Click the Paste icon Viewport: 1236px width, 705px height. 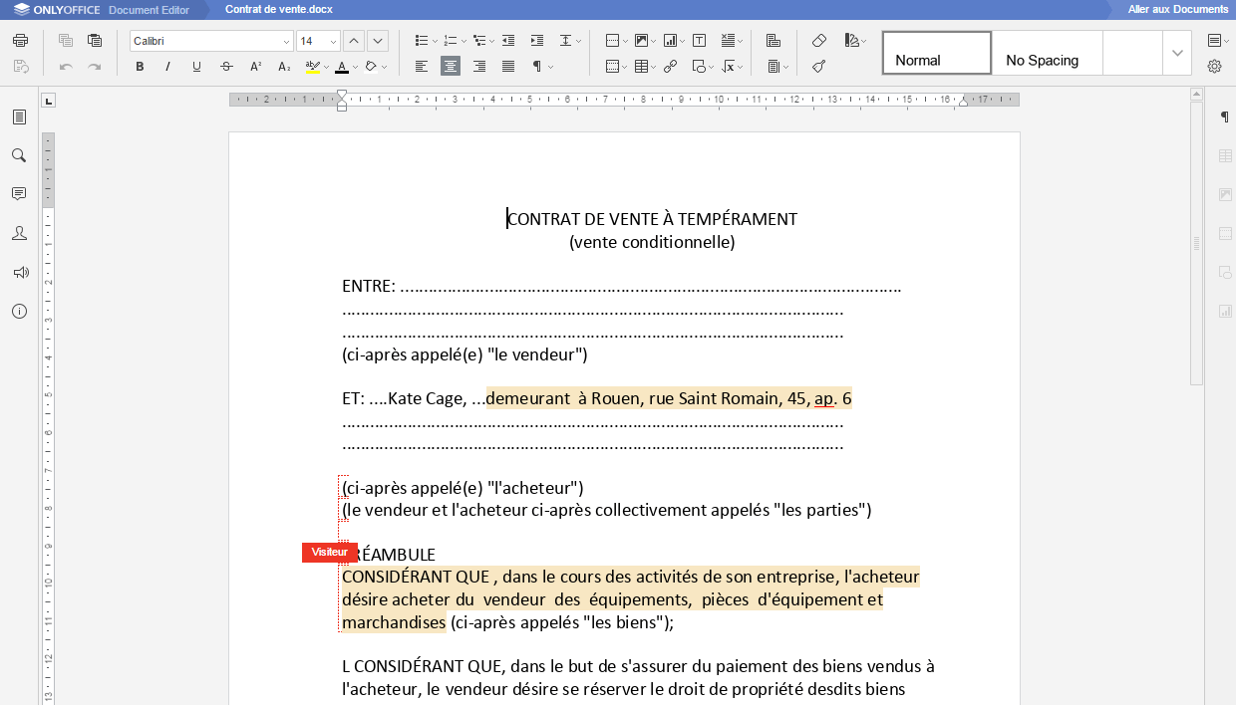95,41
